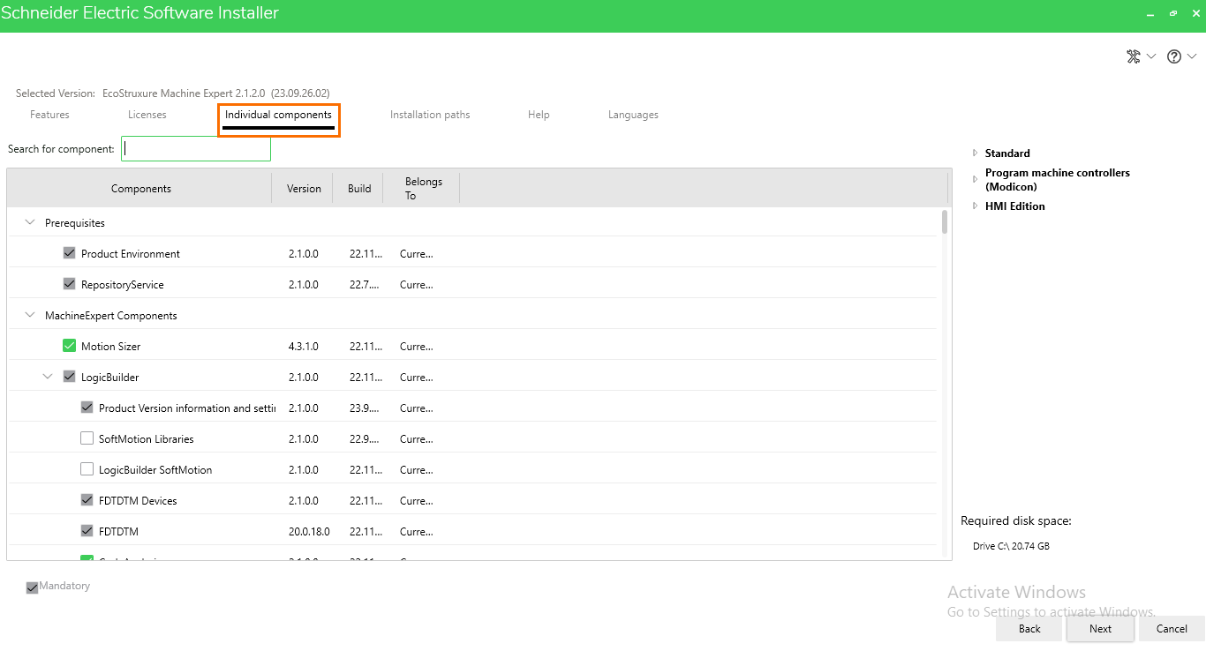Check the LogicBuilder SoftMotion checkbox
The height and width of the screenshot is (651, 1206).
click(87, 469)
